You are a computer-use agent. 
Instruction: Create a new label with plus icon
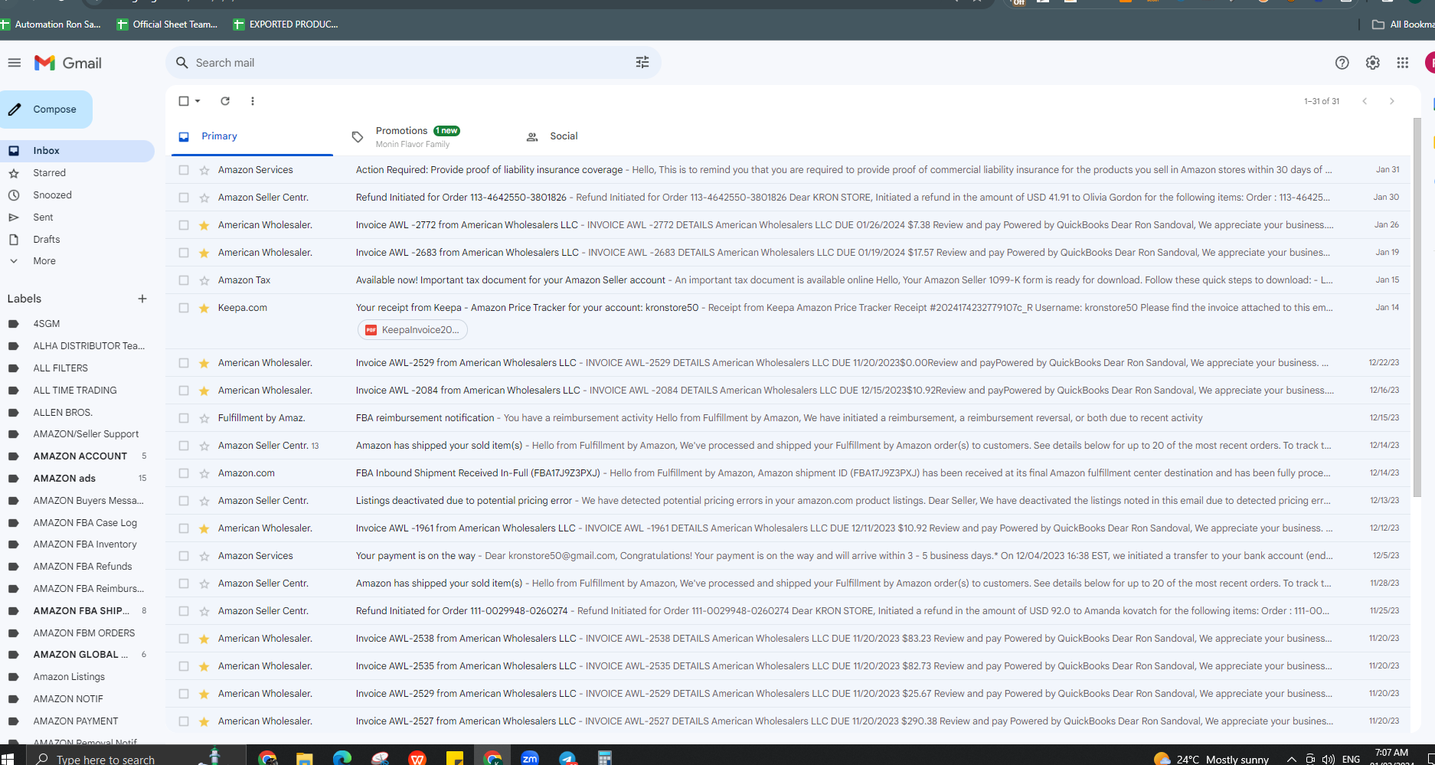coord(142,299)
